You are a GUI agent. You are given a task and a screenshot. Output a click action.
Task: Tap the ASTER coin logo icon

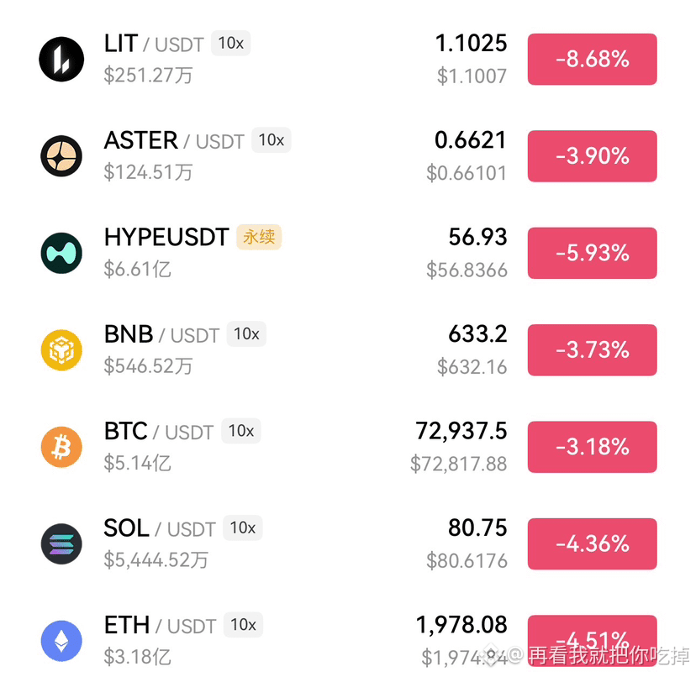pyautogui.click(x=61, y=155)
